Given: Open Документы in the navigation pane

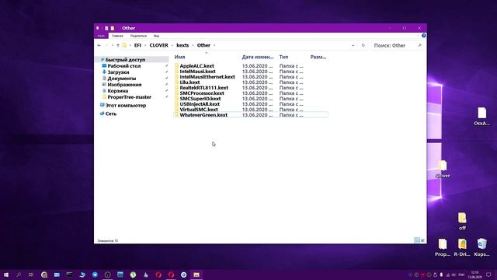Looking at the screenshot, I should (x=122, y=79).
